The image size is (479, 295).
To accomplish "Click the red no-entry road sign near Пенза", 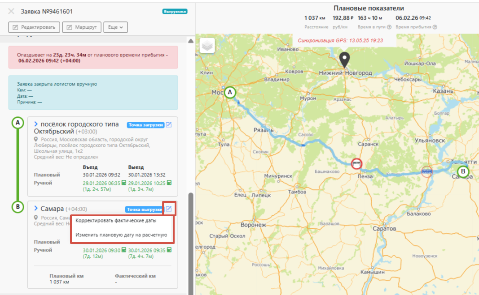I will 356,164.
